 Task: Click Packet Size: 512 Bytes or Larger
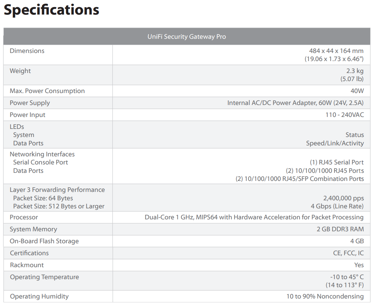[x=59, y=206]
